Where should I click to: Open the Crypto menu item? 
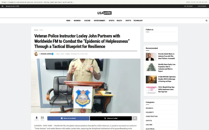128,21
